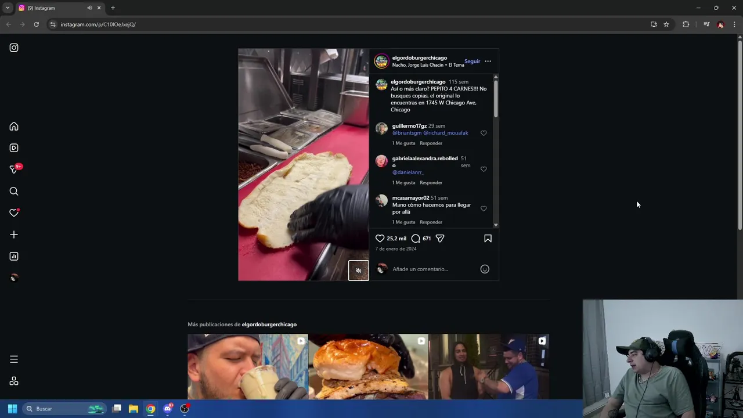Open Chrome three-dot menu

click(734, 24)
